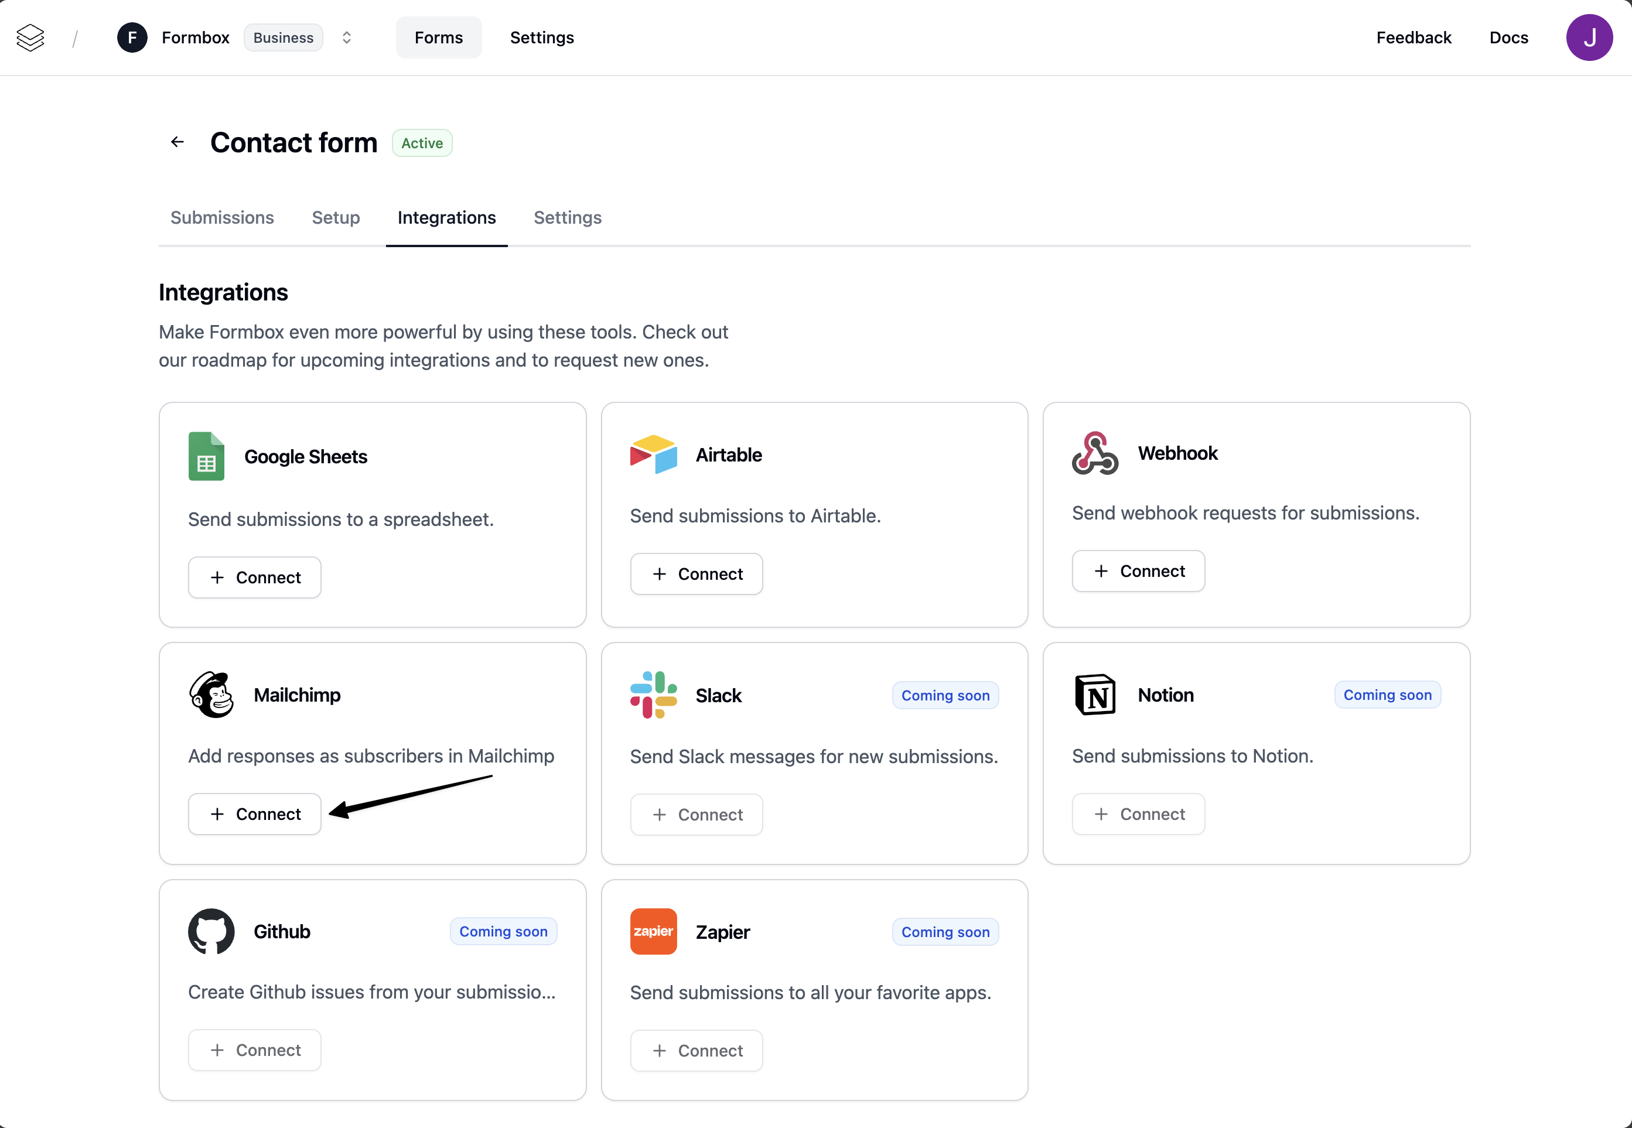Screen dimensions: 1632x1128
Task: Click the Google Sheets icon
Action: pyautogui.click(x=206, y=457)
